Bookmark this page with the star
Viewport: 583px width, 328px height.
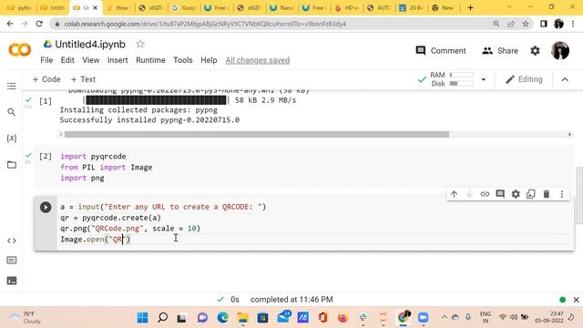tap(526, 24)
